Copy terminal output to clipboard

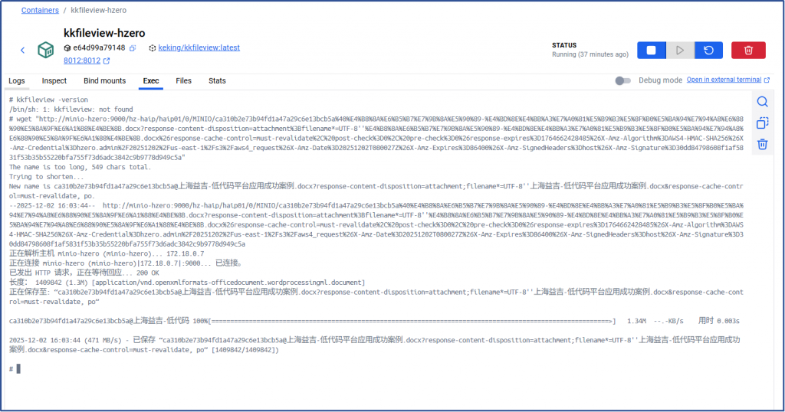point(762,123)
